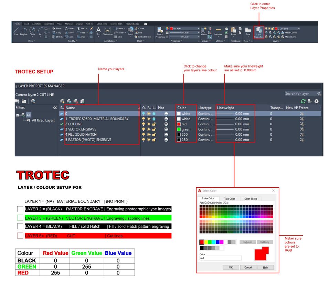Click Help in Select Color dialog
This screenshot has height=281, width=330.
pyautogui.click(x=265, y=267)
